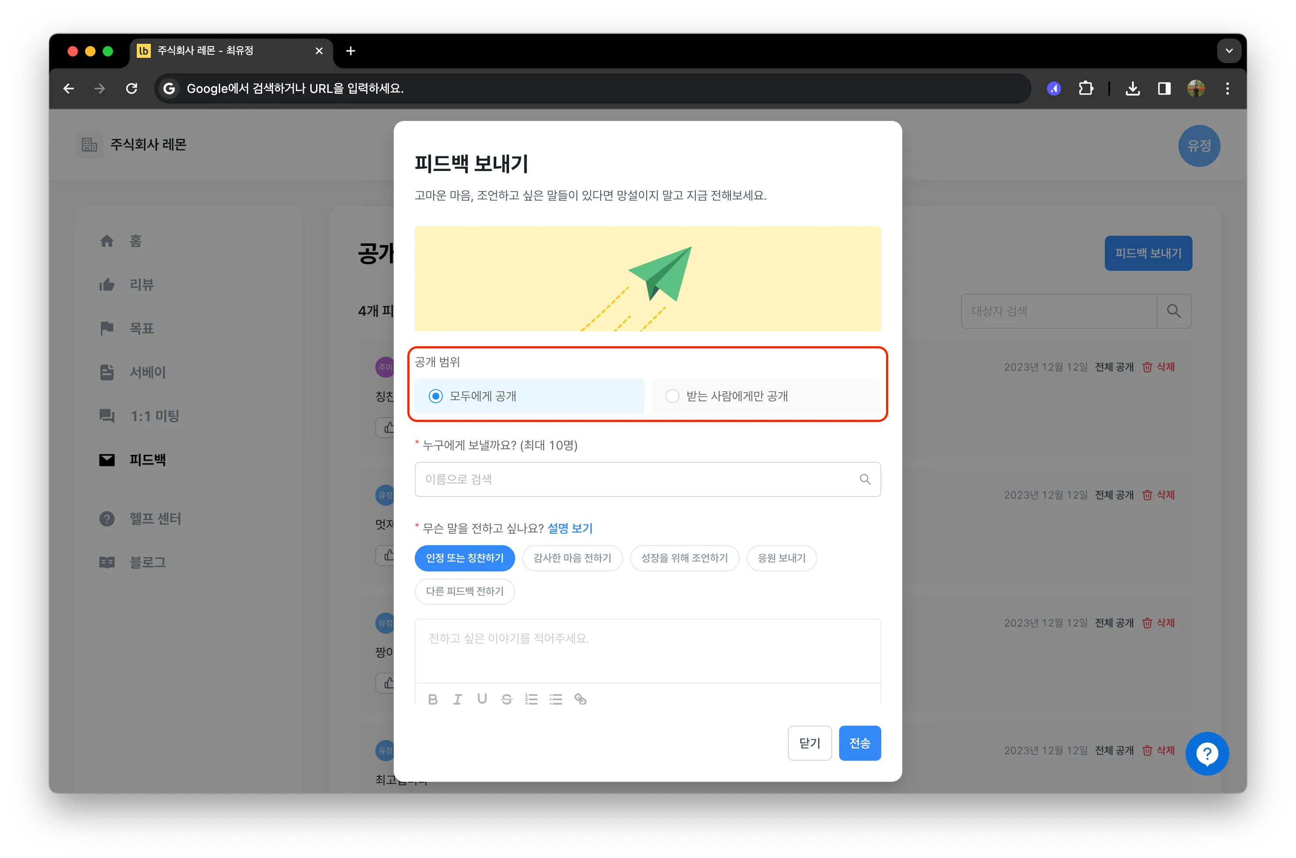Image resolution: width=1296 pixels, height=858 pixels.
Task: Click the background 피드백 보내기 button
Action: click(1148, 253)
